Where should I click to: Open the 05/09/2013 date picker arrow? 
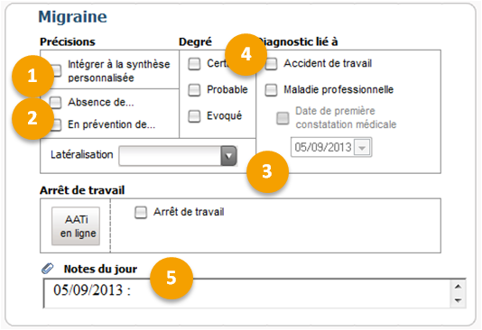(362, 148)
